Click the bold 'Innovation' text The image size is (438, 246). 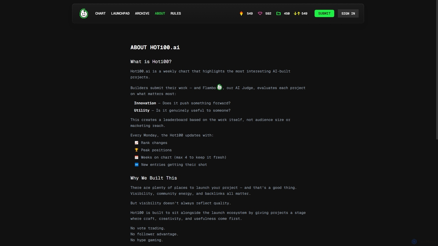[145, 103]
